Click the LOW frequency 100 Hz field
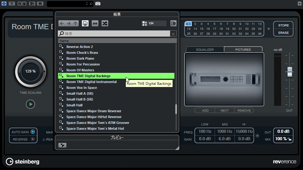 205,131
